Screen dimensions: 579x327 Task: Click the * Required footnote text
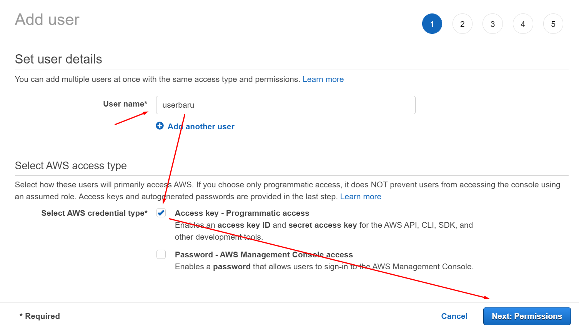tap(40, 316)
